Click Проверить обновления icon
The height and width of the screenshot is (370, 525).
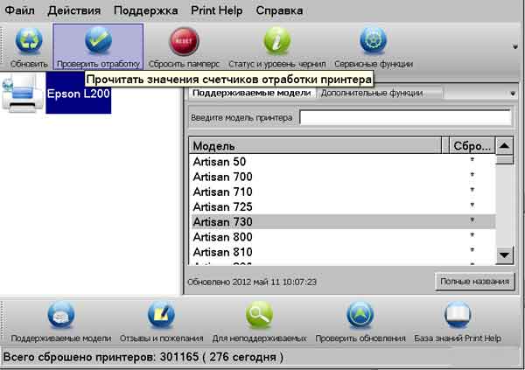coord(360,317)
